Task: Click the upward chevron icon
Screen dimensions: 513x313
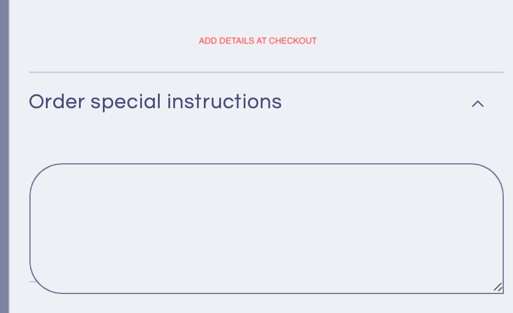Action: point(477,104)
